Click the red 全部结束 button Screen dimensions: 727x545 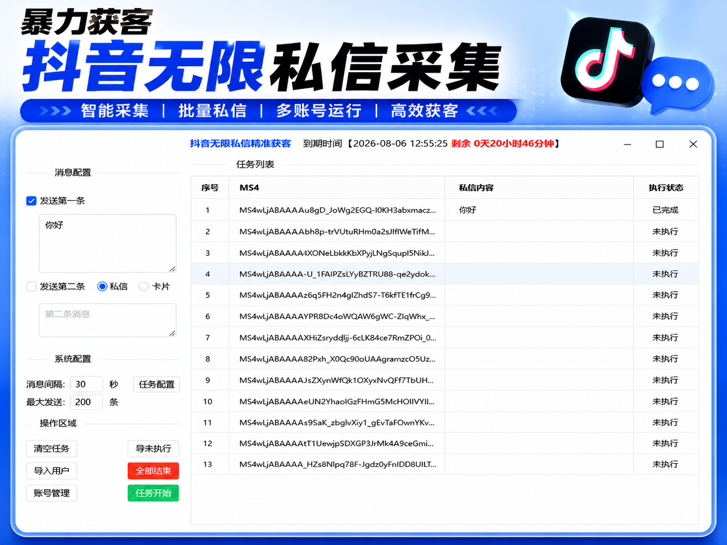(154, 471)
